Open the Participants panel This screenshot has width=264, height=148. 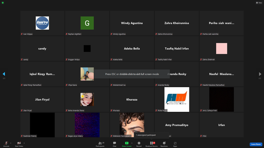100,144
